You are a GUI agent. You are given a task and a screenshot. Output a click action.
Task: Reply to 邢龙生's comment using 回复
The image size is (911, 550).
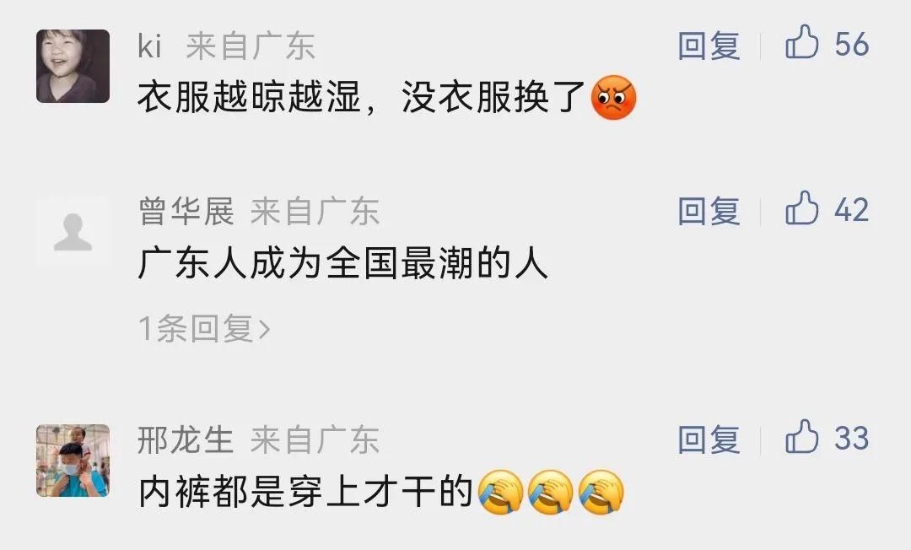point(709,439)
